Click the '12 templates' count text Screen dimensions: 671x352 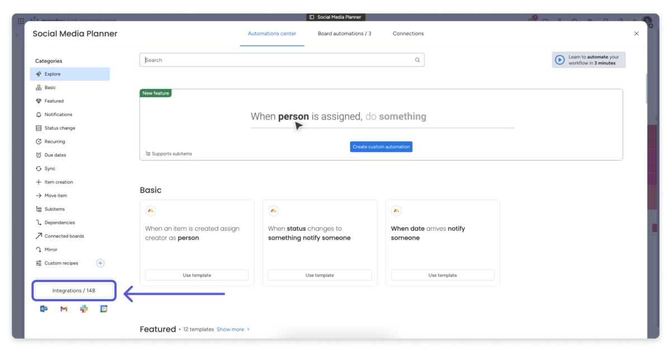[199, 330]
